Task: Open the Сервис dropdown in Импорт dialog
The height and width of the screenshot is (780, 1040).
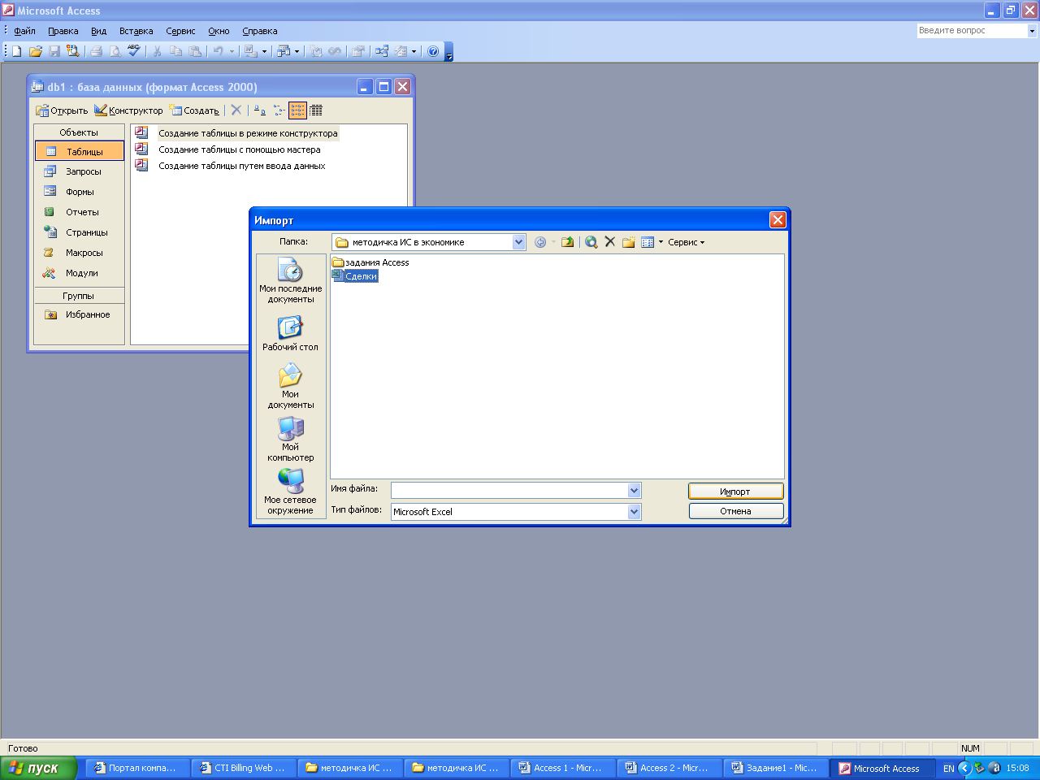Action: 687,242
